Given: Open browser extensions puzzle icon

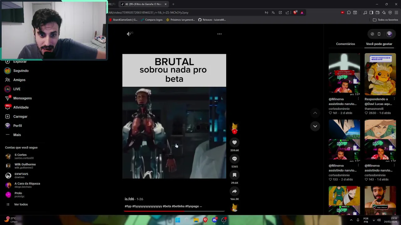Looking at the screenshot, I should [x=349, y=12].
